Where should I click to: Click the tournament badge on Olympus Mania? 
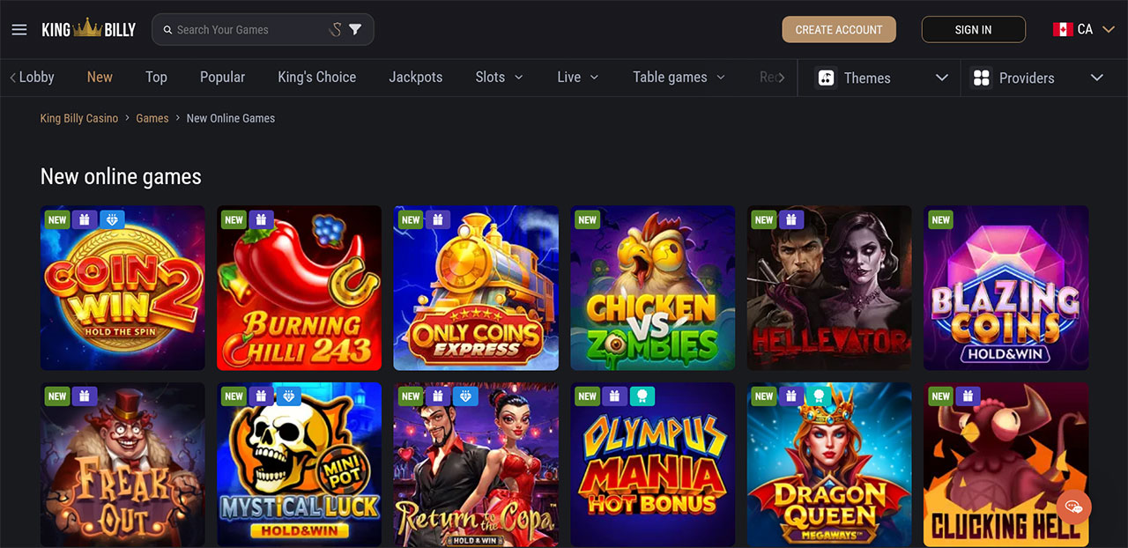642,396
